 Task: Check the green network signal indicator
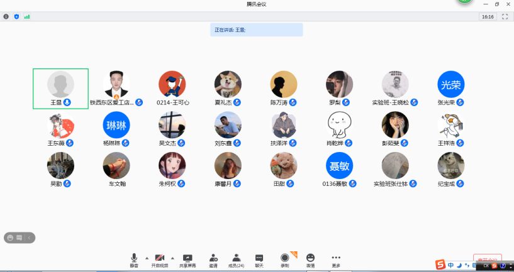point(27,16)
